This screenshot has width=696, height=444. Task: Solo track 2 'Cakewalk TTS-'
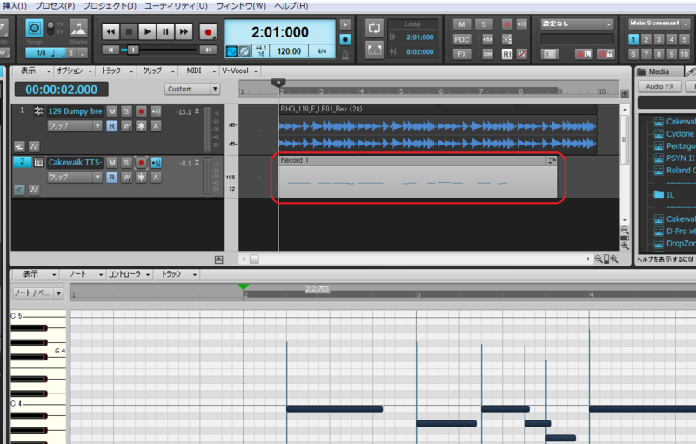126,163
